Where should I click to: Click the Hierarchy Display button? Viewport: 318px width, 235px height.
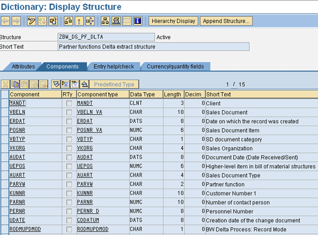[173, 21]
